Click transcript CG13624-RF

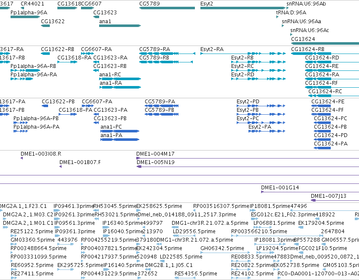click(321, 83)
